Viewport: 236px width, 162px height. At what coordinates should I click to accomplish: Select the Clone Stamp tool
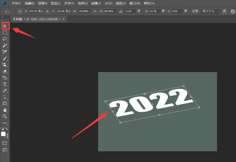coord(5,65)
